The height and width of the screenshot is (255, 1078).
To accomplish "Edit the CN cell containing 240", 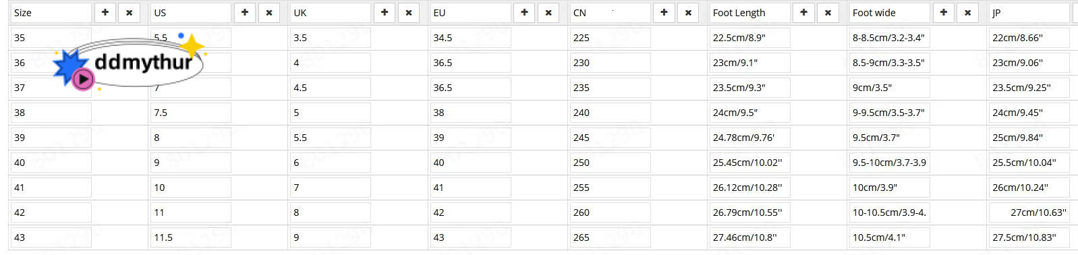I will coord(610,113).
